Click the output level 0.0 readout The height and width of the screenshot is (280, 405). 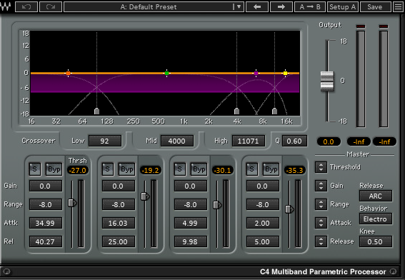tap(329, 141)
